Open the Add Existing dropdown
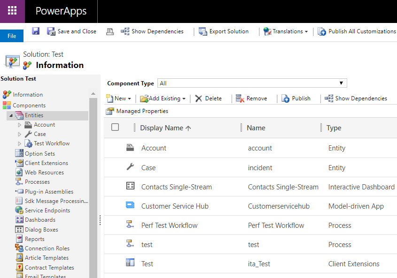The width and height of the screenshot is (397, 278). coord(163,98)
